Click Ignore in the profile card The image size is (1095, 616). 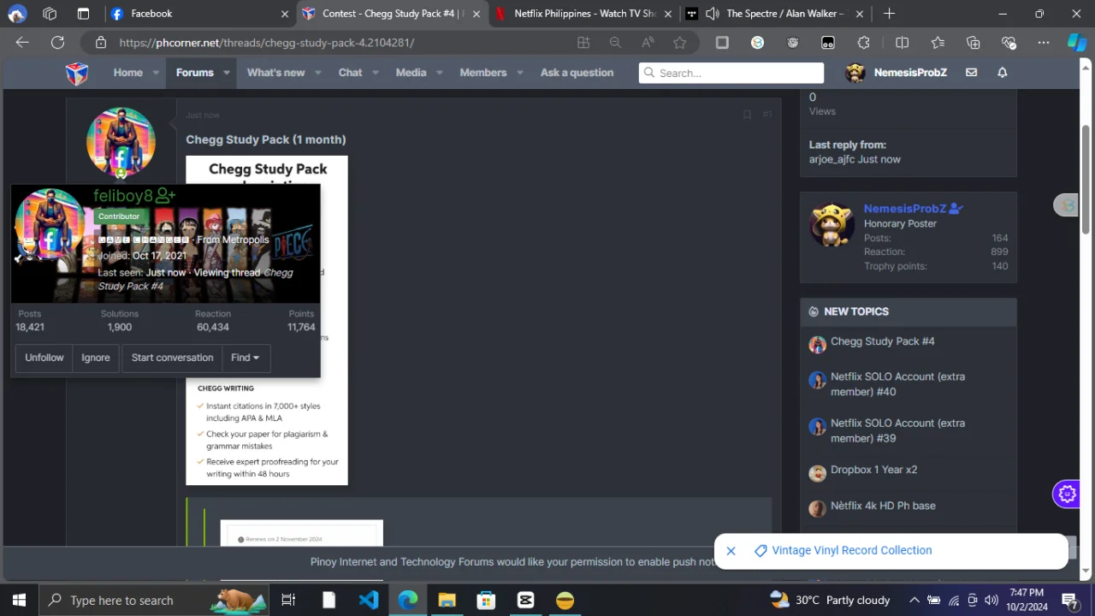pos(96,358)
